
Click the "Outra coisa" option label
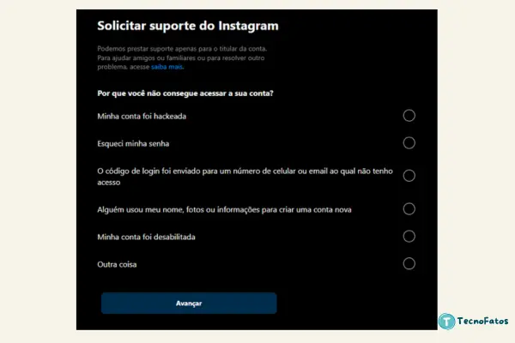pyautogui.click(x=117, y=264)
